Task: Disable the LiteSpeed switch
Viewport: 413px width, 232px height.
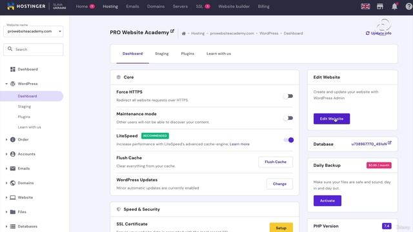Action: (x=288, y=140)
